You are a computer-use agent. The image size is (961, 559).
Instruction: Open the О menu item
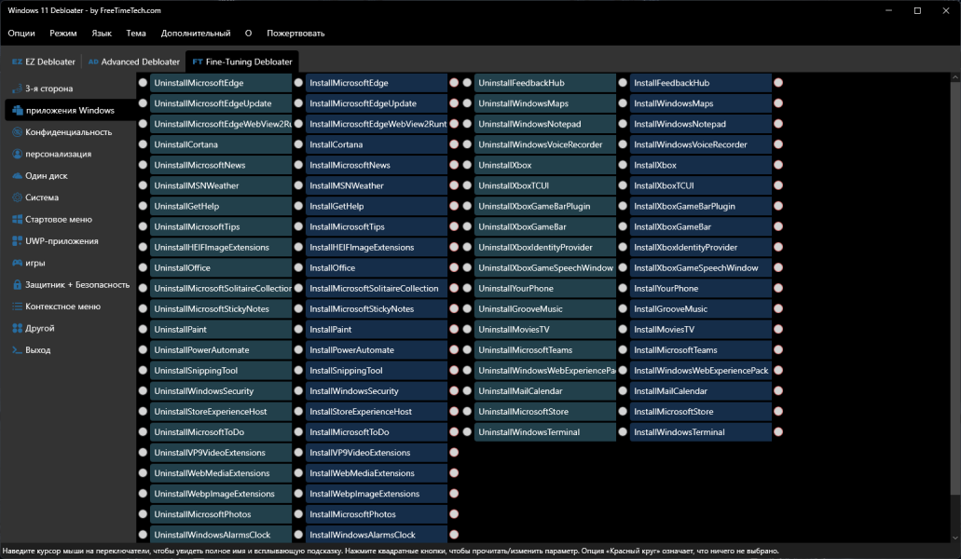point(248,33)
